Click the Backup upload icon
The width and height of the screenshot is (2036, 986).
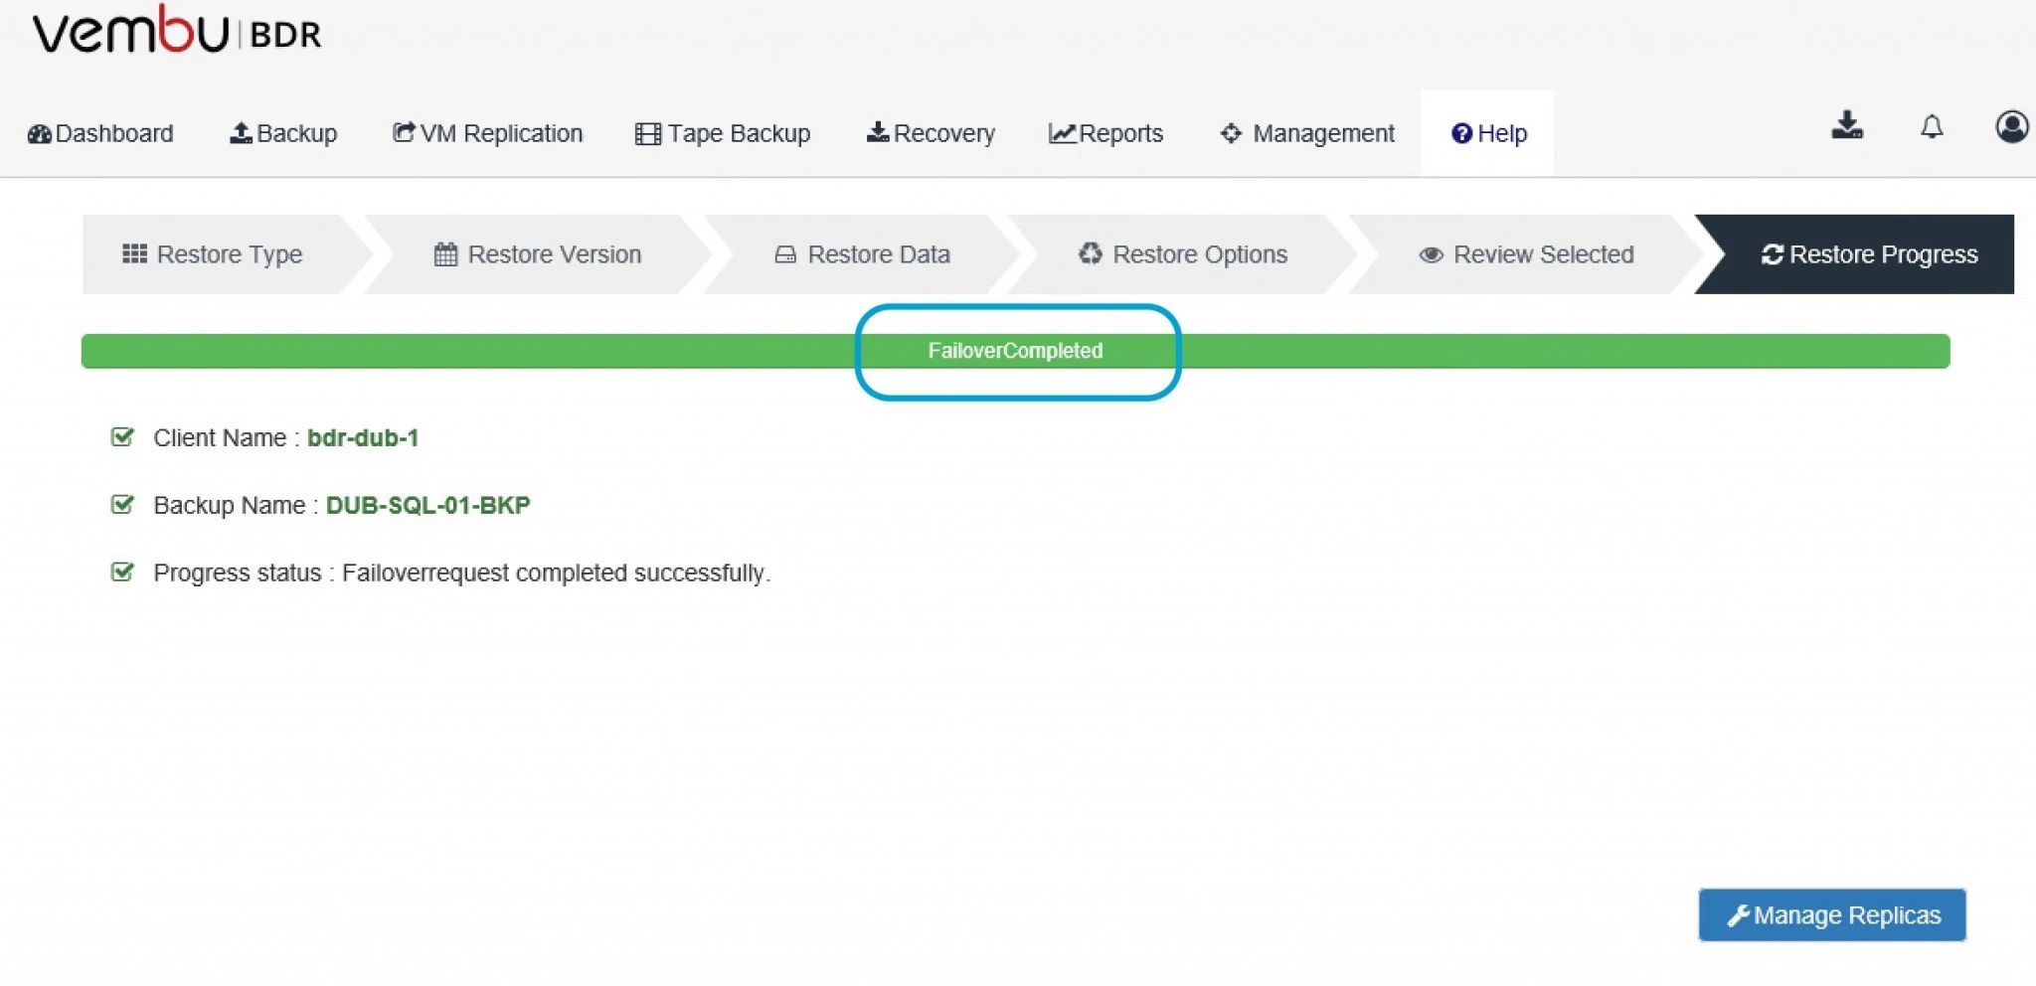(241, 133)
